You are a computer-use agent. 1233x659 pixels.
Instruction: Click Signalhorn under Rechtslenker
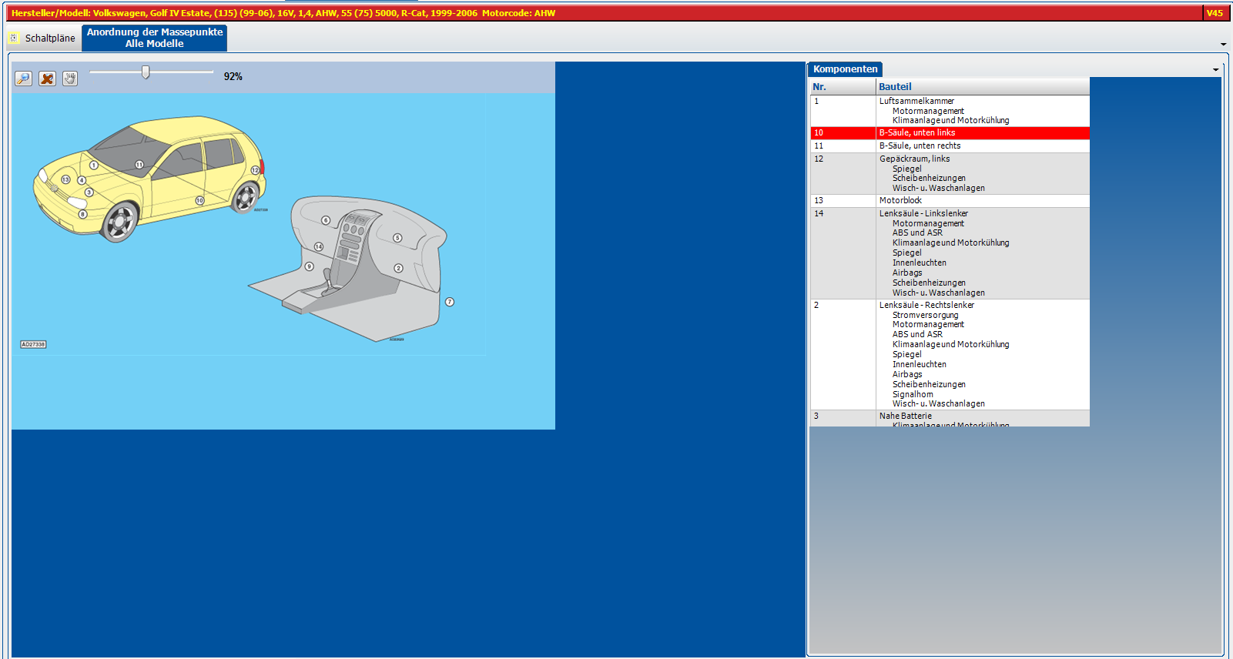click(913, 395)
